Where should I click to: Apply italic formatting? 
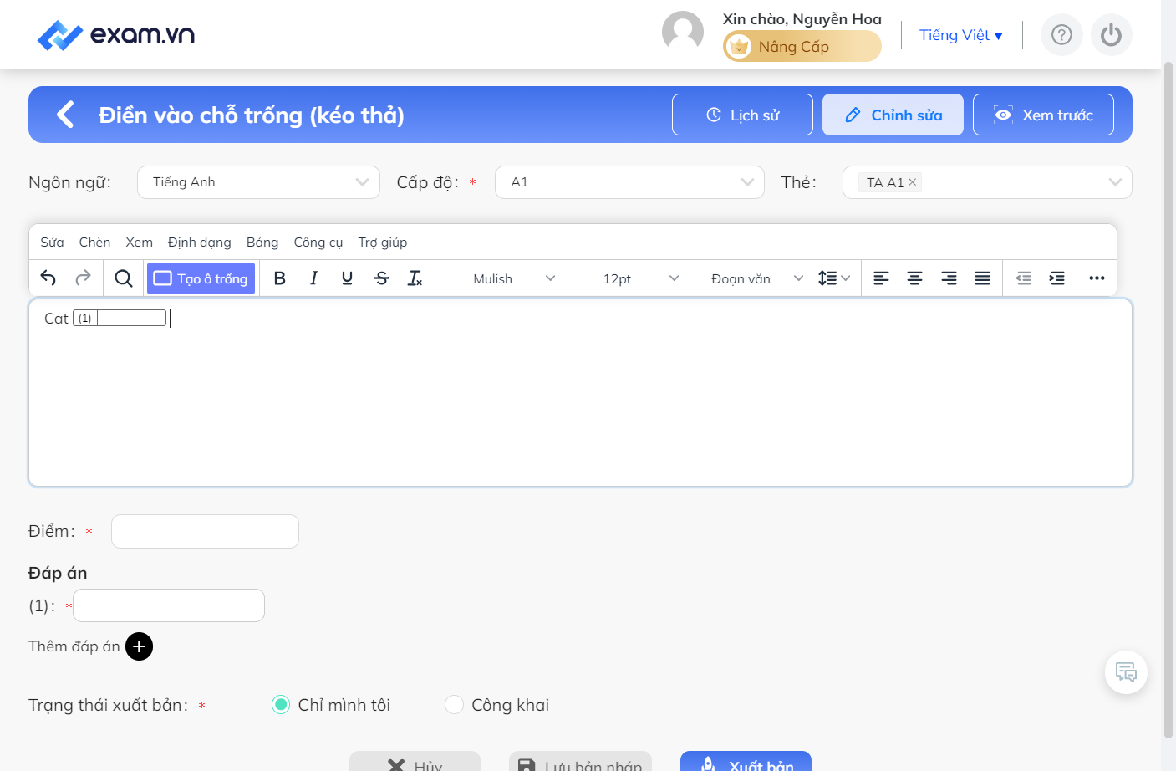tap(313, 278)
